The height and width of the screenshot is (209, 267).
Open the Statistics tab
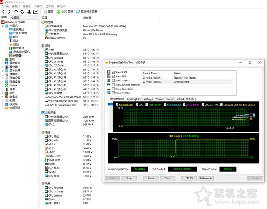tap(191, 99)
